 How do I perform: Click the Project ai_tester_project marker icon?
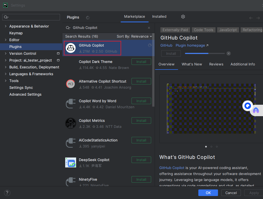(x=58, y=60)
